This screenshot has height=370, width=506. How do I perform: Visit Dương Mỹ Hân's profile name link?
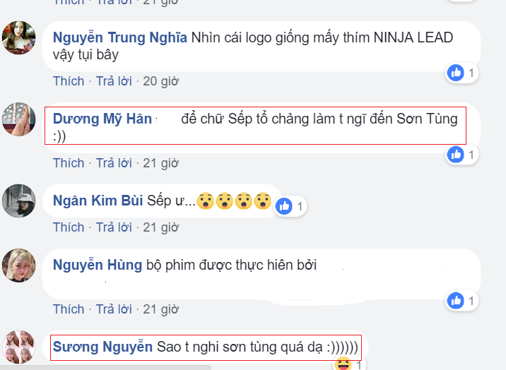point(102,119)
